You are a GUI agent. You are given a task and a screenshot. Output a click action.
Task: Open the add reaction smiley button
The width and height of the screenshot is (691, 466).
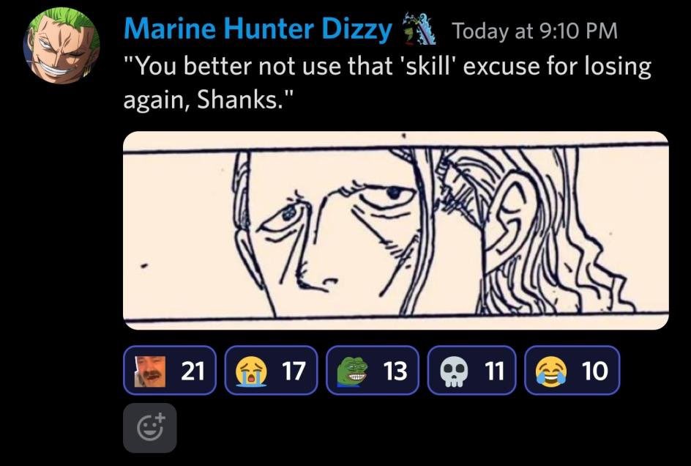tap(150, 428)
